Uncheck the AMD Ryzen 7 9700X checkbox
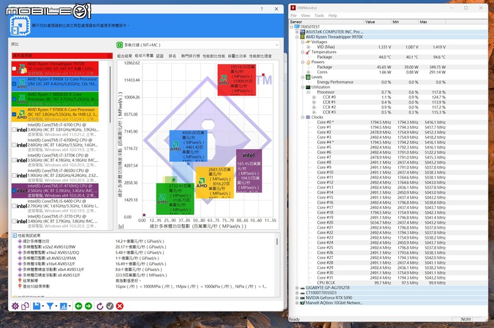This screenshot has width=494, height=328. [14, 114]
